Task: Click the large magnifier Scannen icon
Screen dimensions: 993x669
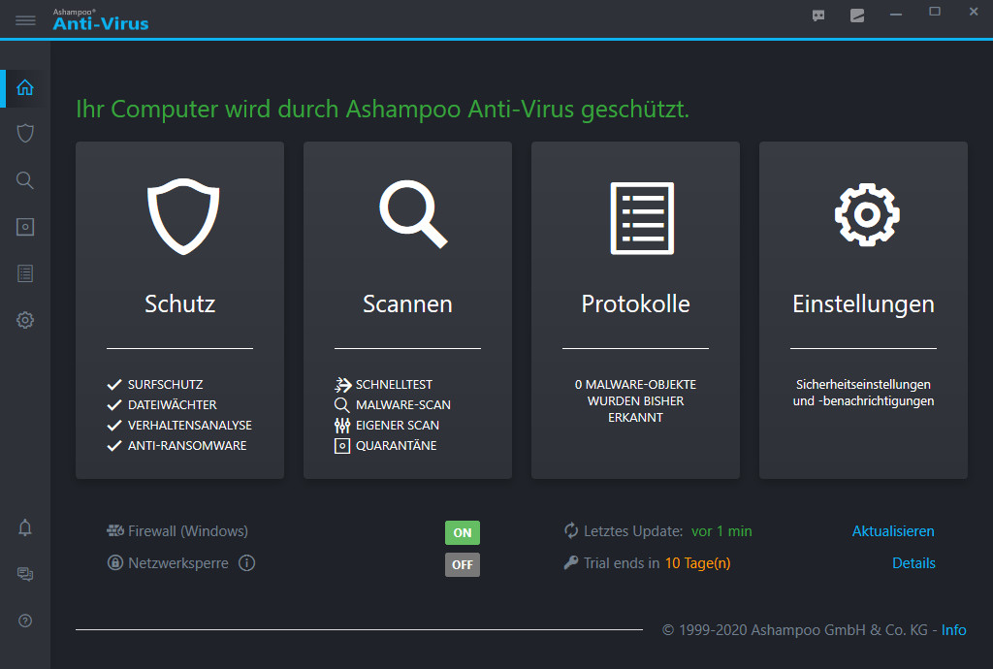Action: pos(413,214)
